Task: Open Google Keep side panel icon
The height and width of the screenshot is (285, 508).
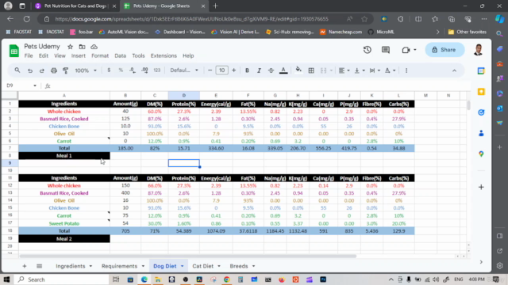Action: [x=481, y=92]
